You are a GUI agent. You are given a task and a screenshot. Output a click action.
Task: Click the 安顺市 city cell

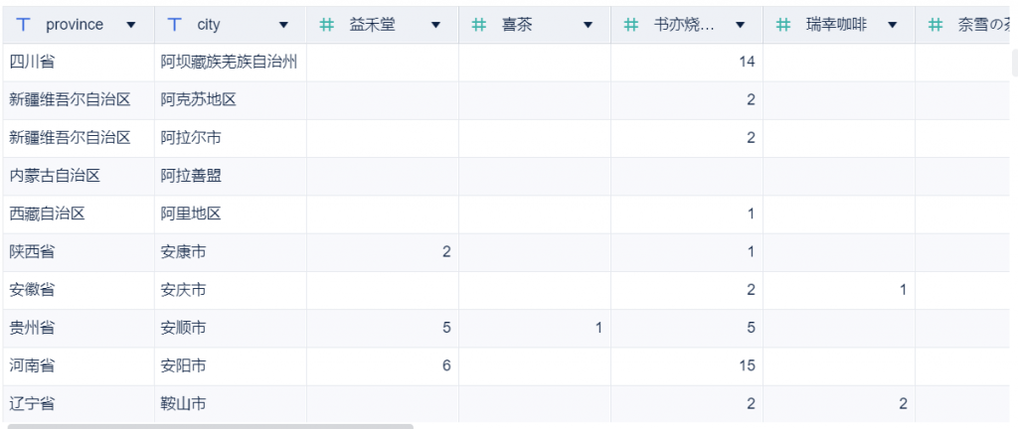pyautogui.click(x=231, y=328)
